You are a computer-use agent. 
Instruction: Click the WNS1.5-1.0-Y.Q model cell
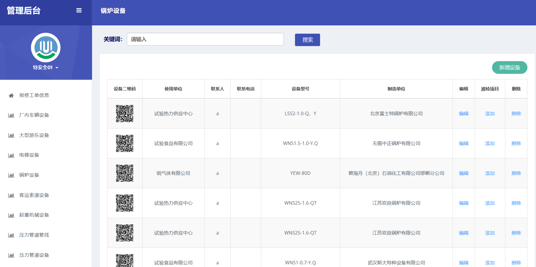point(300,143)
